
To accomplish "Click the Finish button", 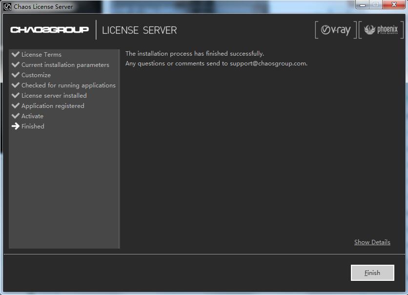I will pyautogui.click(x=372, y=273).
